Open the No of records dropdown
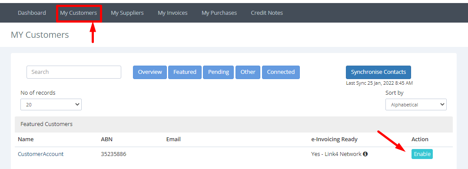 coord(51,105)
